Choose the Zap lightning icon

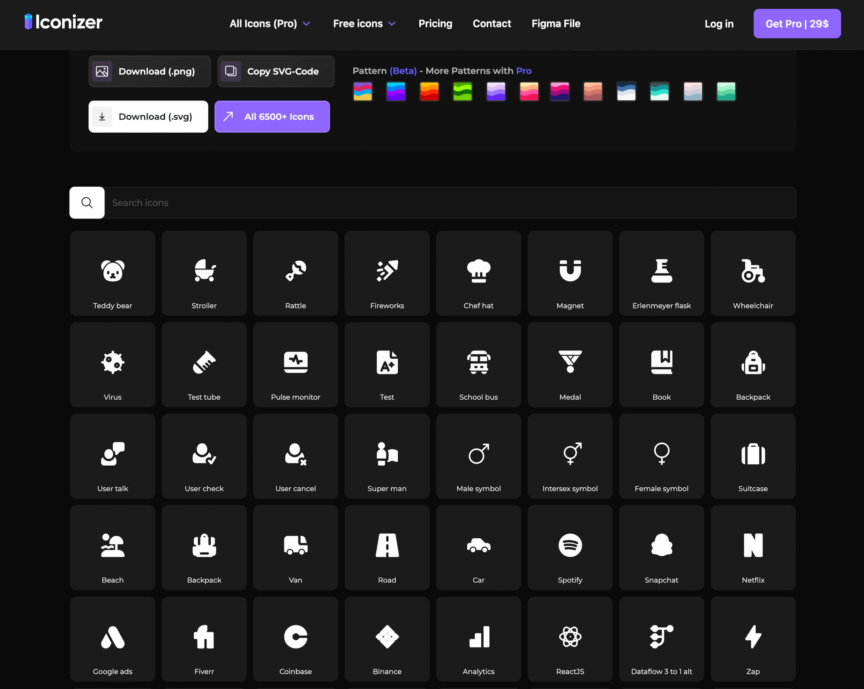coord(753,639)
